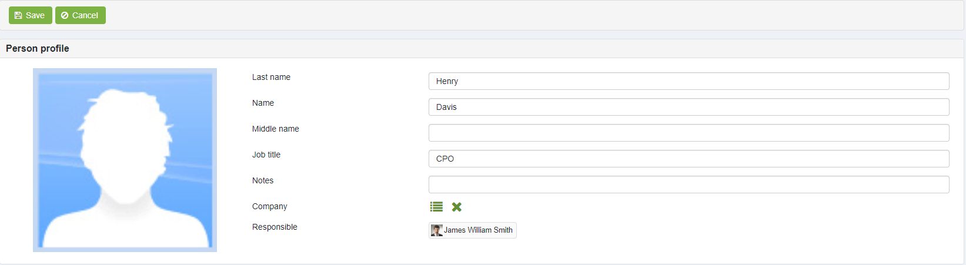
Task: Click the Save button
Action: [x=31, y=15]
